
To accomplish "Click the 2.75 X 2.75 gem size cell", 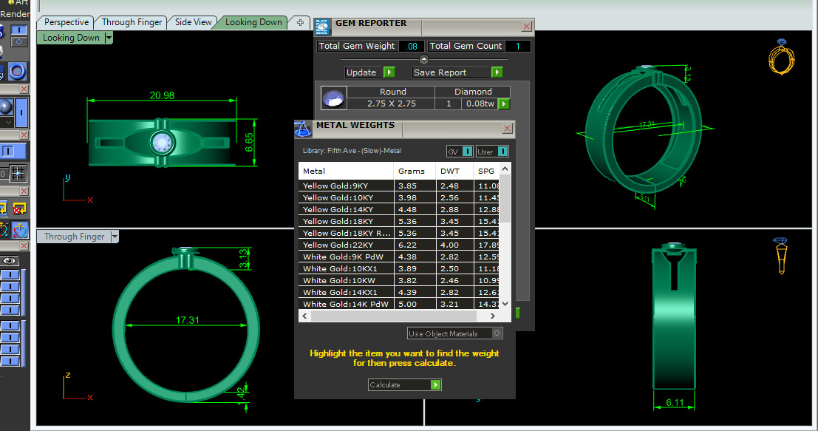I will coord(391,103).
